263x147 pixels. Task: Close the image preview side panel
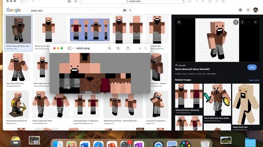179,22
